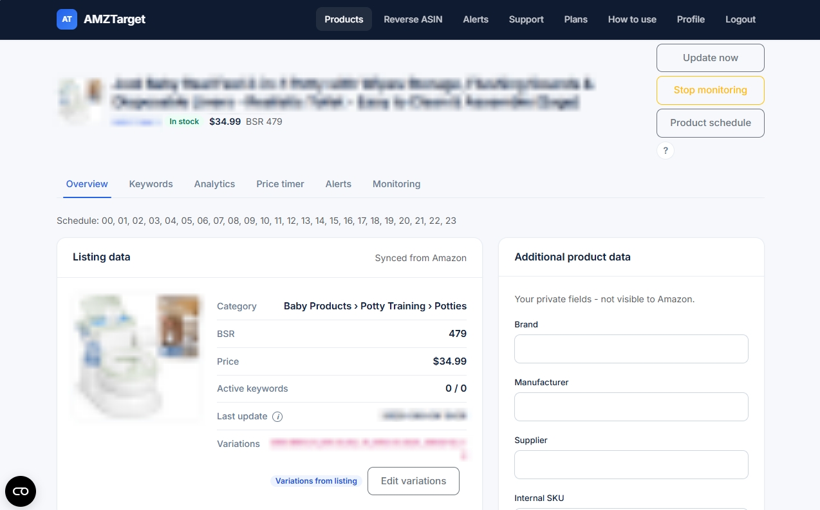820x510 pixels.
Task: Click Logout in the navbar
Action: (x=740, y=19)
